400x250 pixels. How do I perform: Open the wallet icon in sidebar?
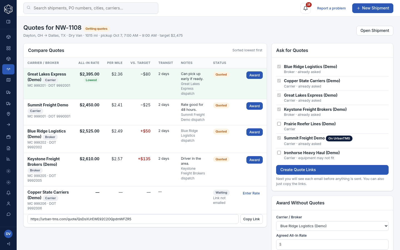coord(8,137)
